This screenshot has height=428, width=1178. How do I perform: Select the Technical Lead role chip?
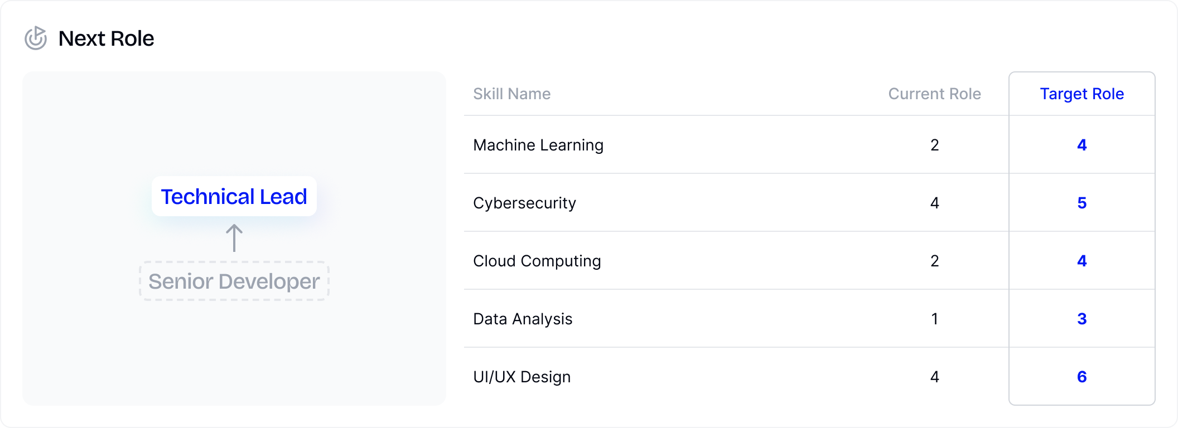[x=234, y=196]
